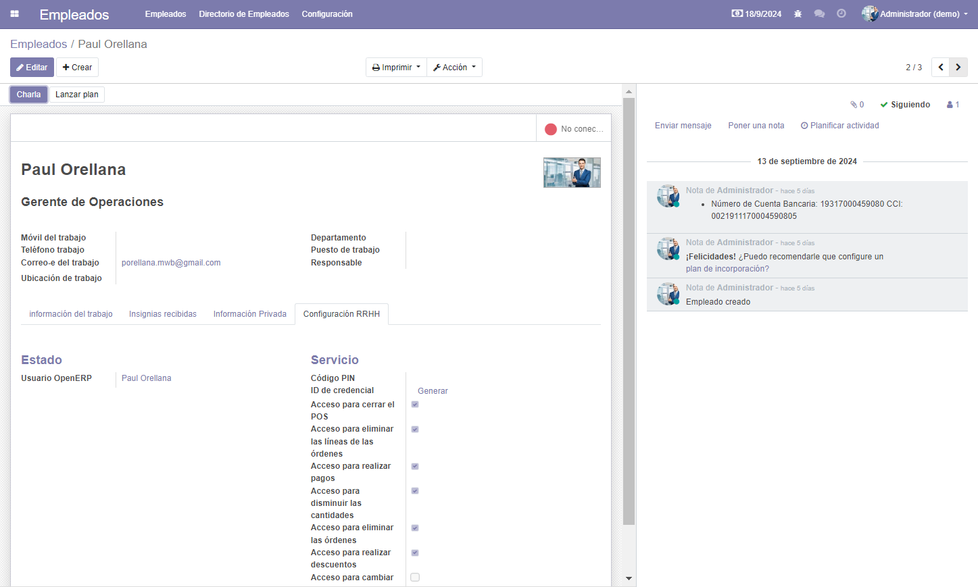Click Generar credential ID link
978x587 pixels.
pos(433,391)
